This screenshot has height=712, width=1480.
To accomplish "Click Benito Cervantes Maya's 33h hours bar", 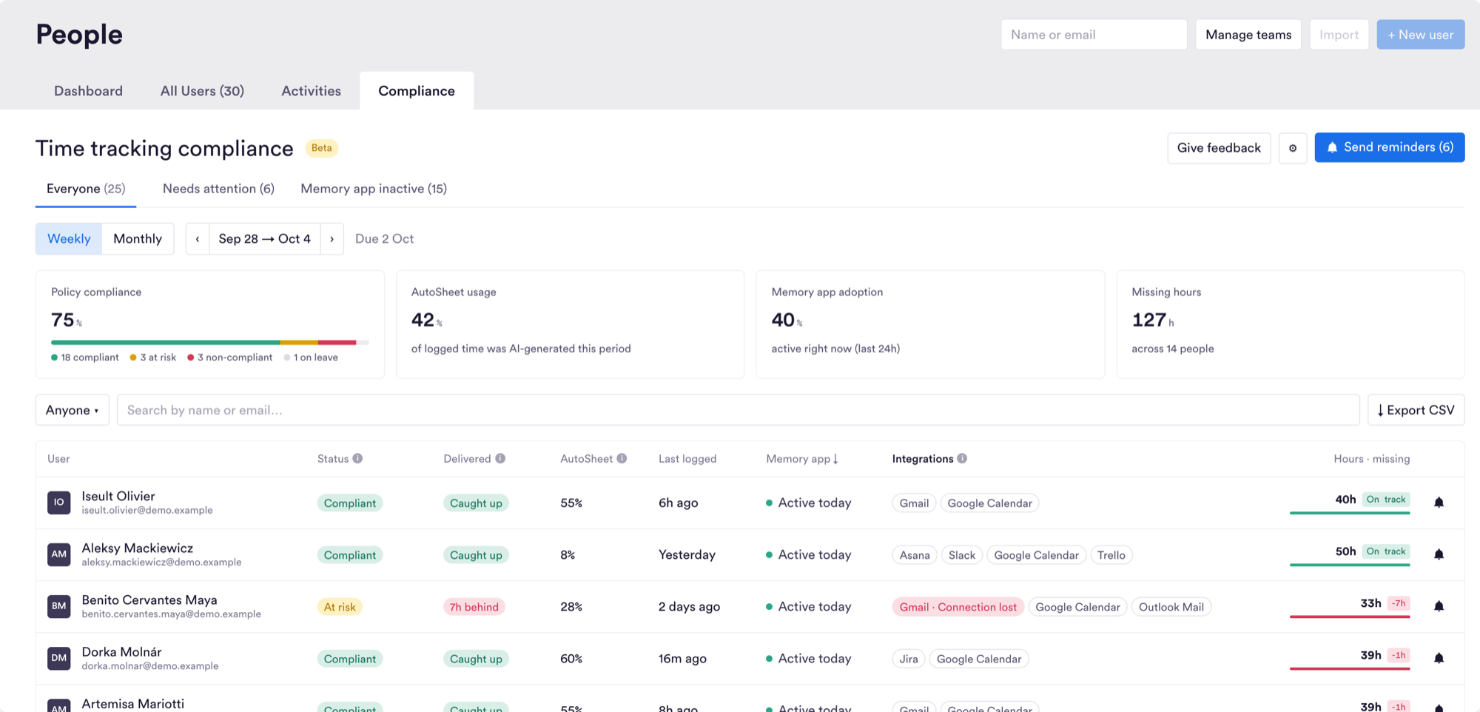I will (1350, 616).
